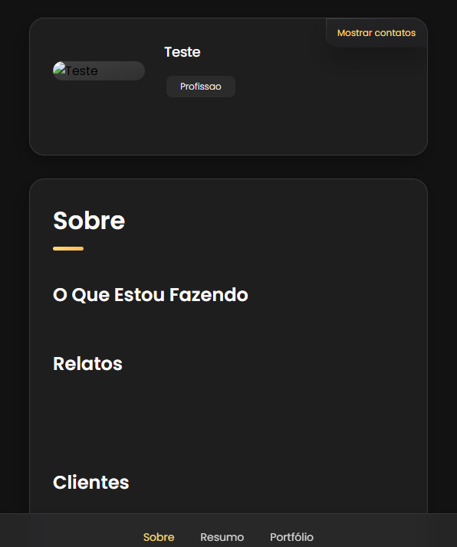This screenshot has width=457, height=547.
Task: Click the dark gap between the two cards
Action: (x=228, y=167)
